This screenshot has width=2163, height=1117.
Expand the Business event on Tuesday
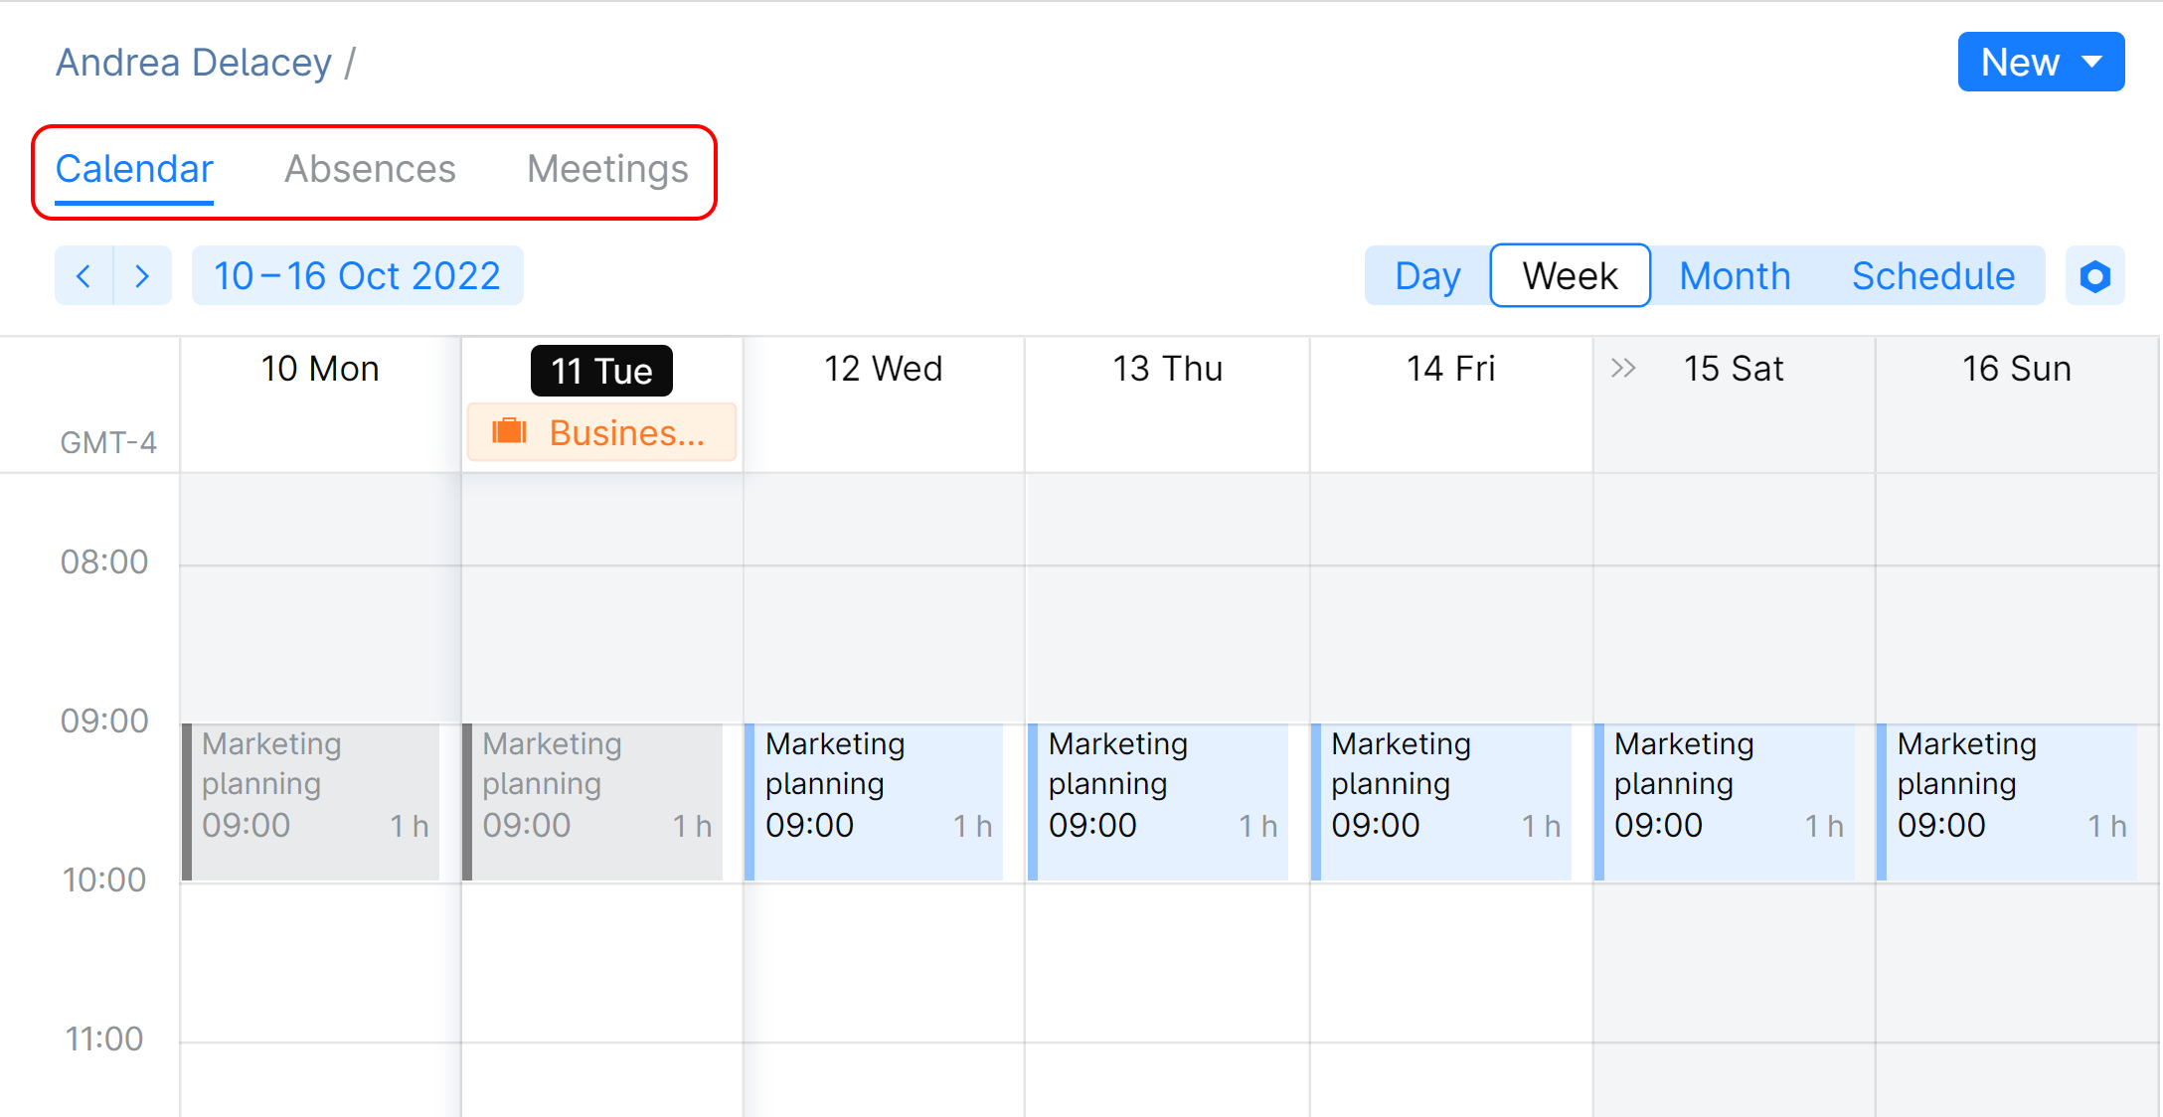pos(597,433)
